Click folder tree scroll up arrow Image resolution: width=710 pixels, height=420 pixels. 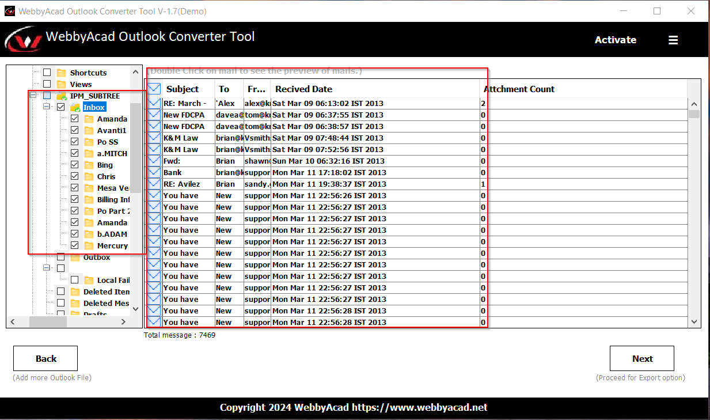tap(136, 71)
